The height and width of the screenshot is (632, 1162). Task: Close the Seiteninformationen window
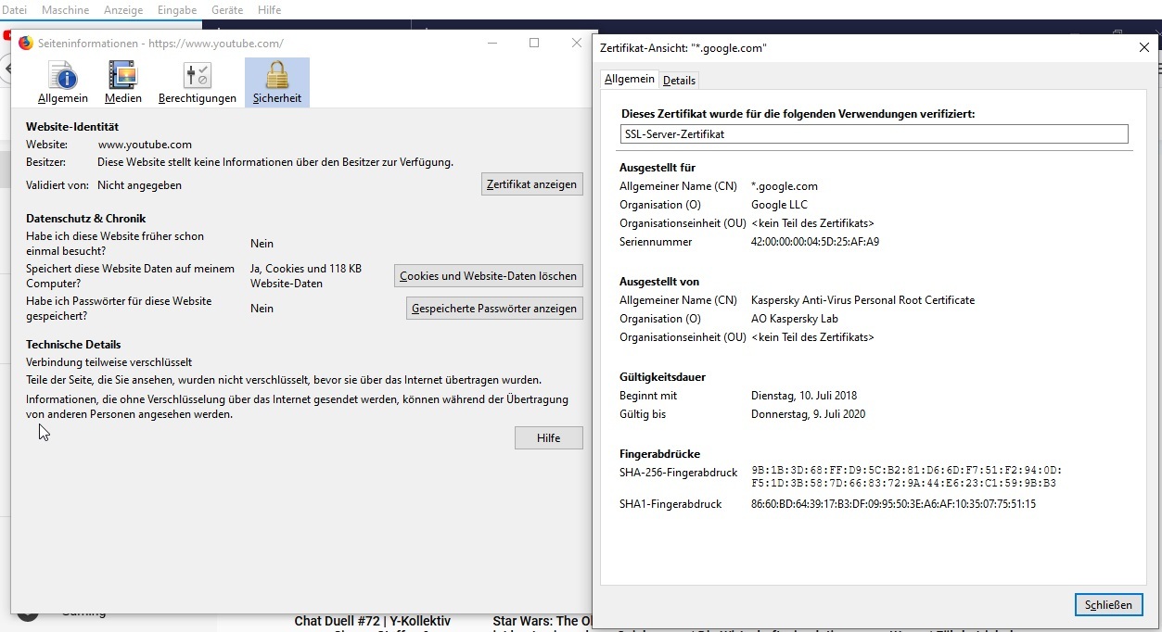click(576, 43)
